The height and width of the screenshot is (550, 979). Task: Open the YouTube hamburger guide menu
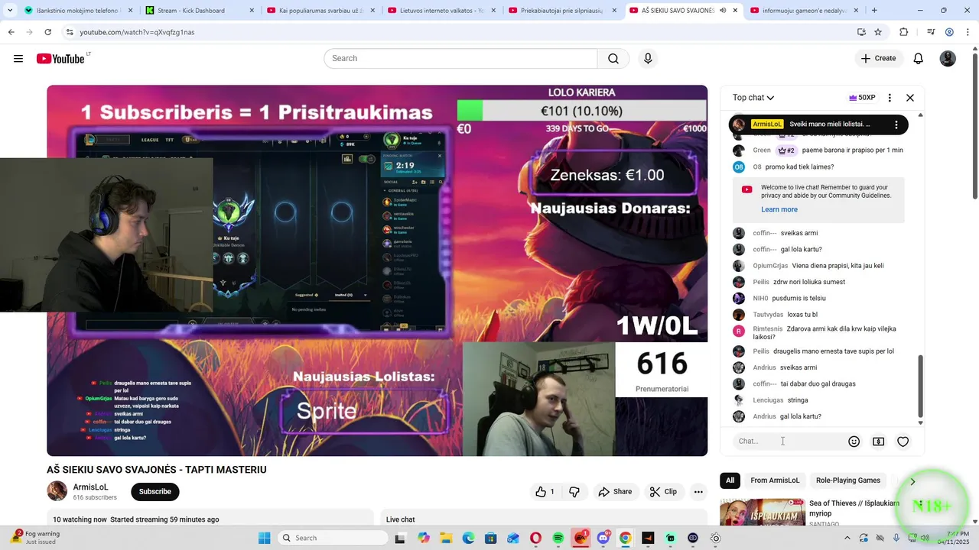click(18, 59)
